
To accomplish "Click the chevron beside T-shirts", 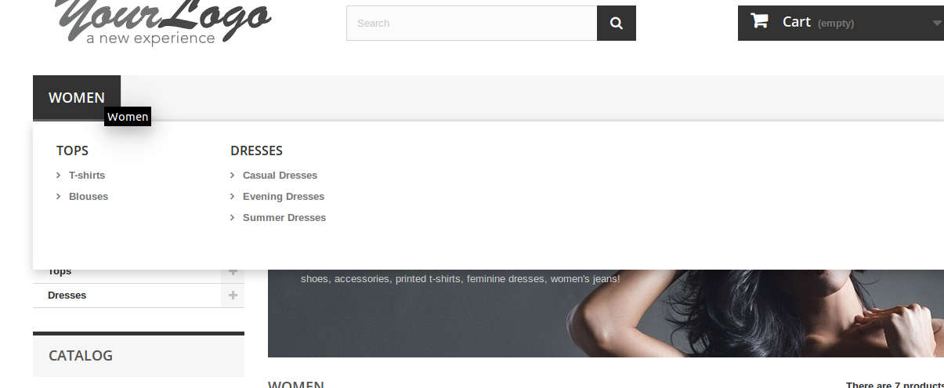I will coord(59,176).
